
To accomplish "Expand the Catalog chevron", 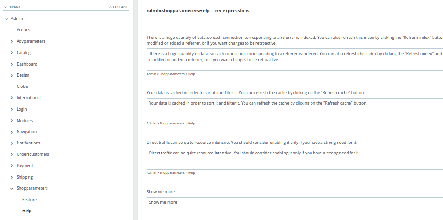I will (11, 53).
